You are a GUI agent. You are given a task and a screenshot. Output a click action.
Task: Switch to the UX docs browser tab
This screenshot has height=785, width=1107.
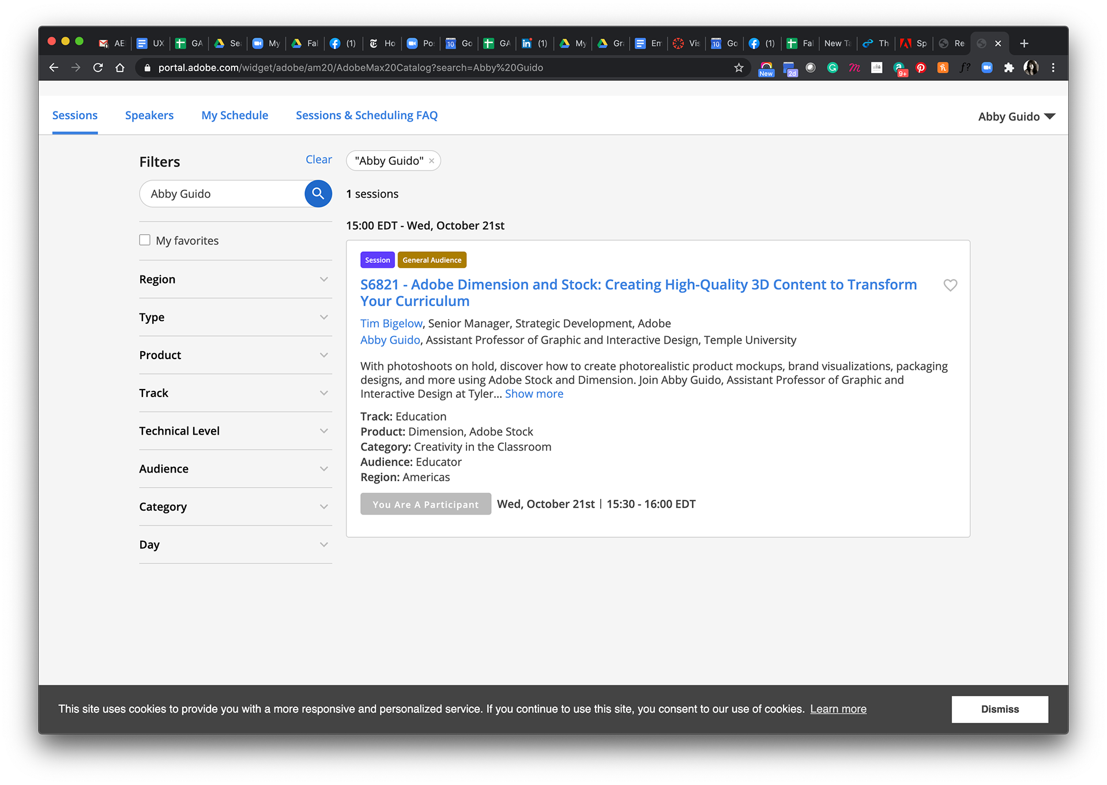150,43
